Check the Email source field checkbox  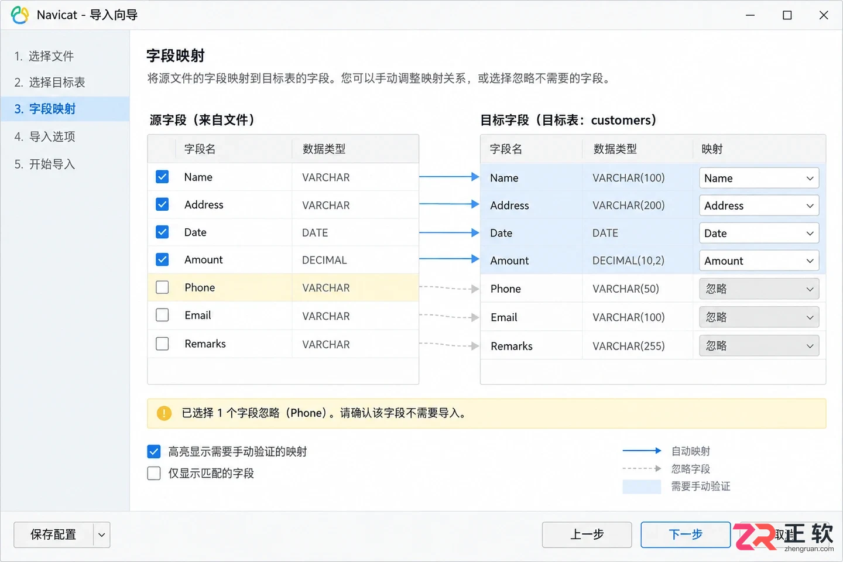(162, 315)
